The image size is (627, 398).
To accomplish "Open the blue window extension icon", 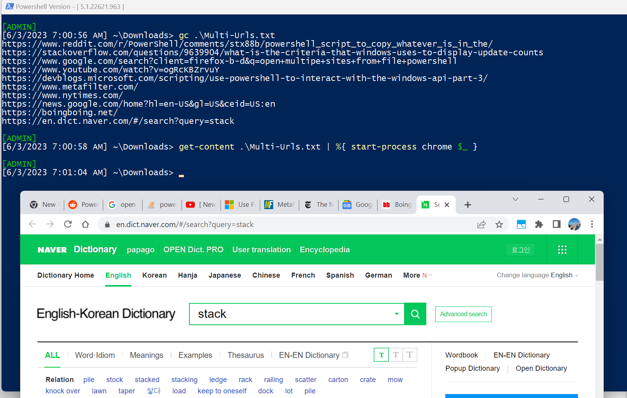I will pos(521,224).
